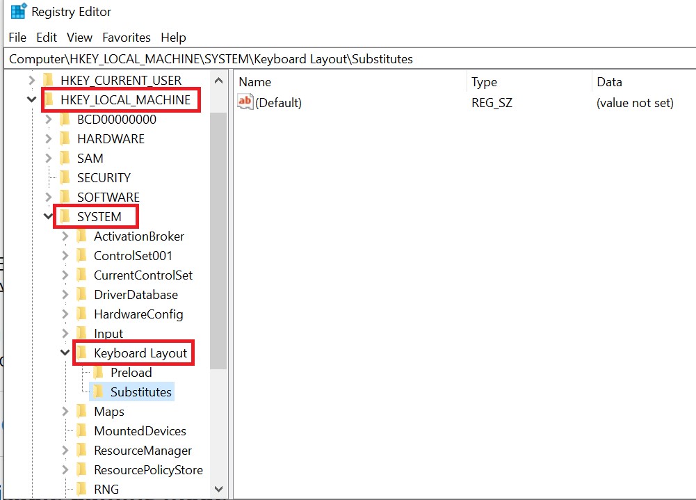
Task: Select the Preload key label
Action: click(x=131, y=373)
